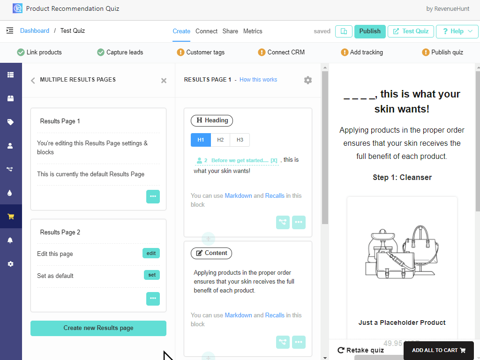Click Create new Results page button

(x=98, y=328)
